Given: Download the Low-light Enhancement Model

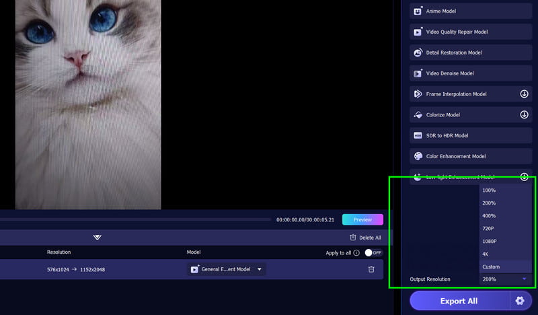Looking at the screenshot, I should (x=524, y=177).
